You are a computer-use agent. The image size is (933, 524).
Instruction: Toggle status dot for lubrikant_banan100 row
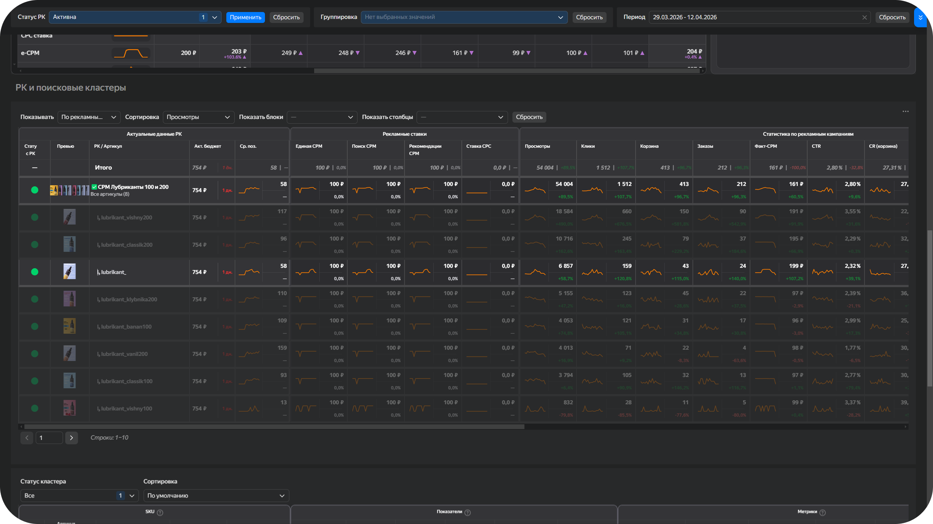[35, 326]
